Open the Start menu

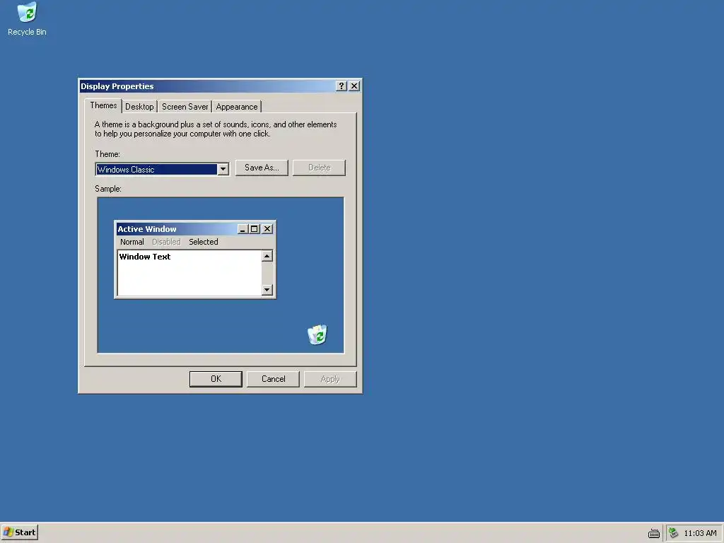19,532
